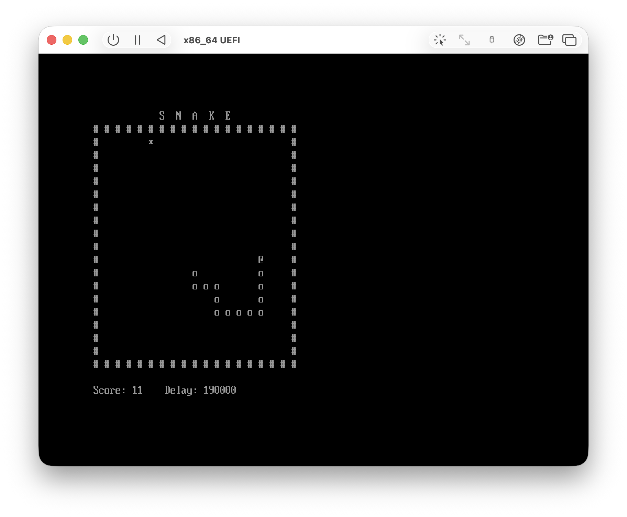The width and height of the screenshot is (627, 517).
Task: Open the USB devices list
Action: pos(492,40)
